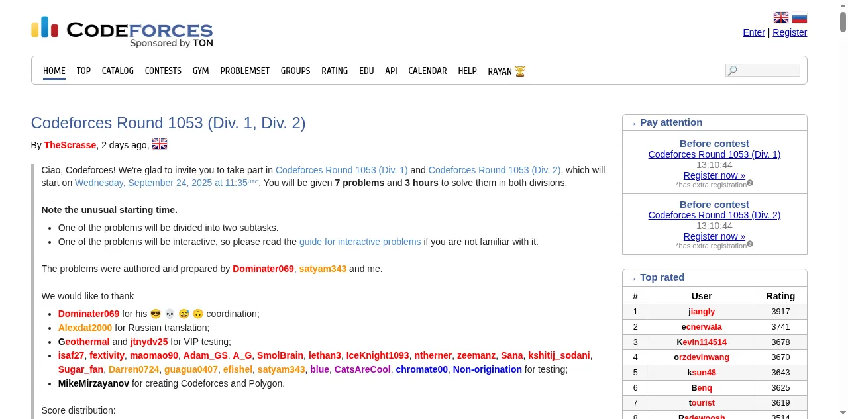848x419 pixels.
Task: Open the CALENDAR menu item
Action: pos(427,71)
